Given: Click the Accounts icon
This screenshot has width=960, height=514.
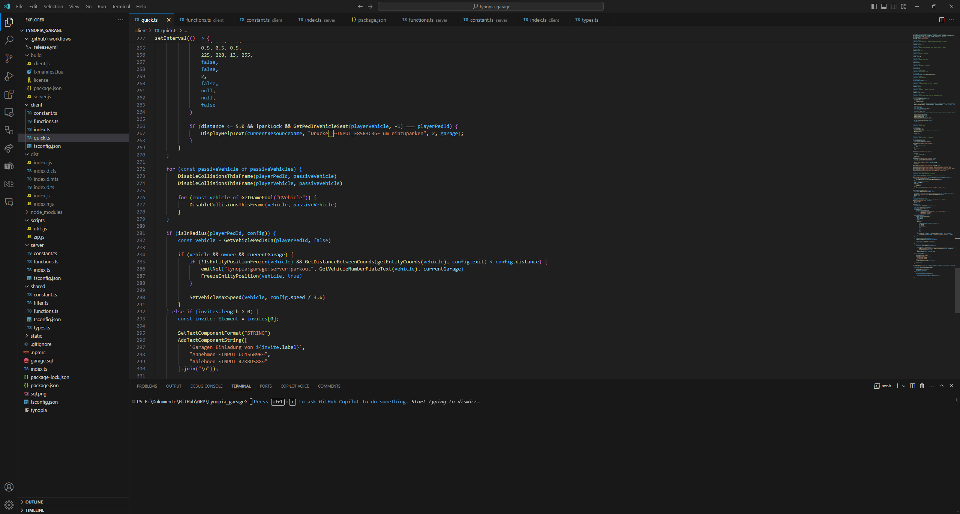Looking at the screenshot, I should pyautogui.click(x=9, y=487).
